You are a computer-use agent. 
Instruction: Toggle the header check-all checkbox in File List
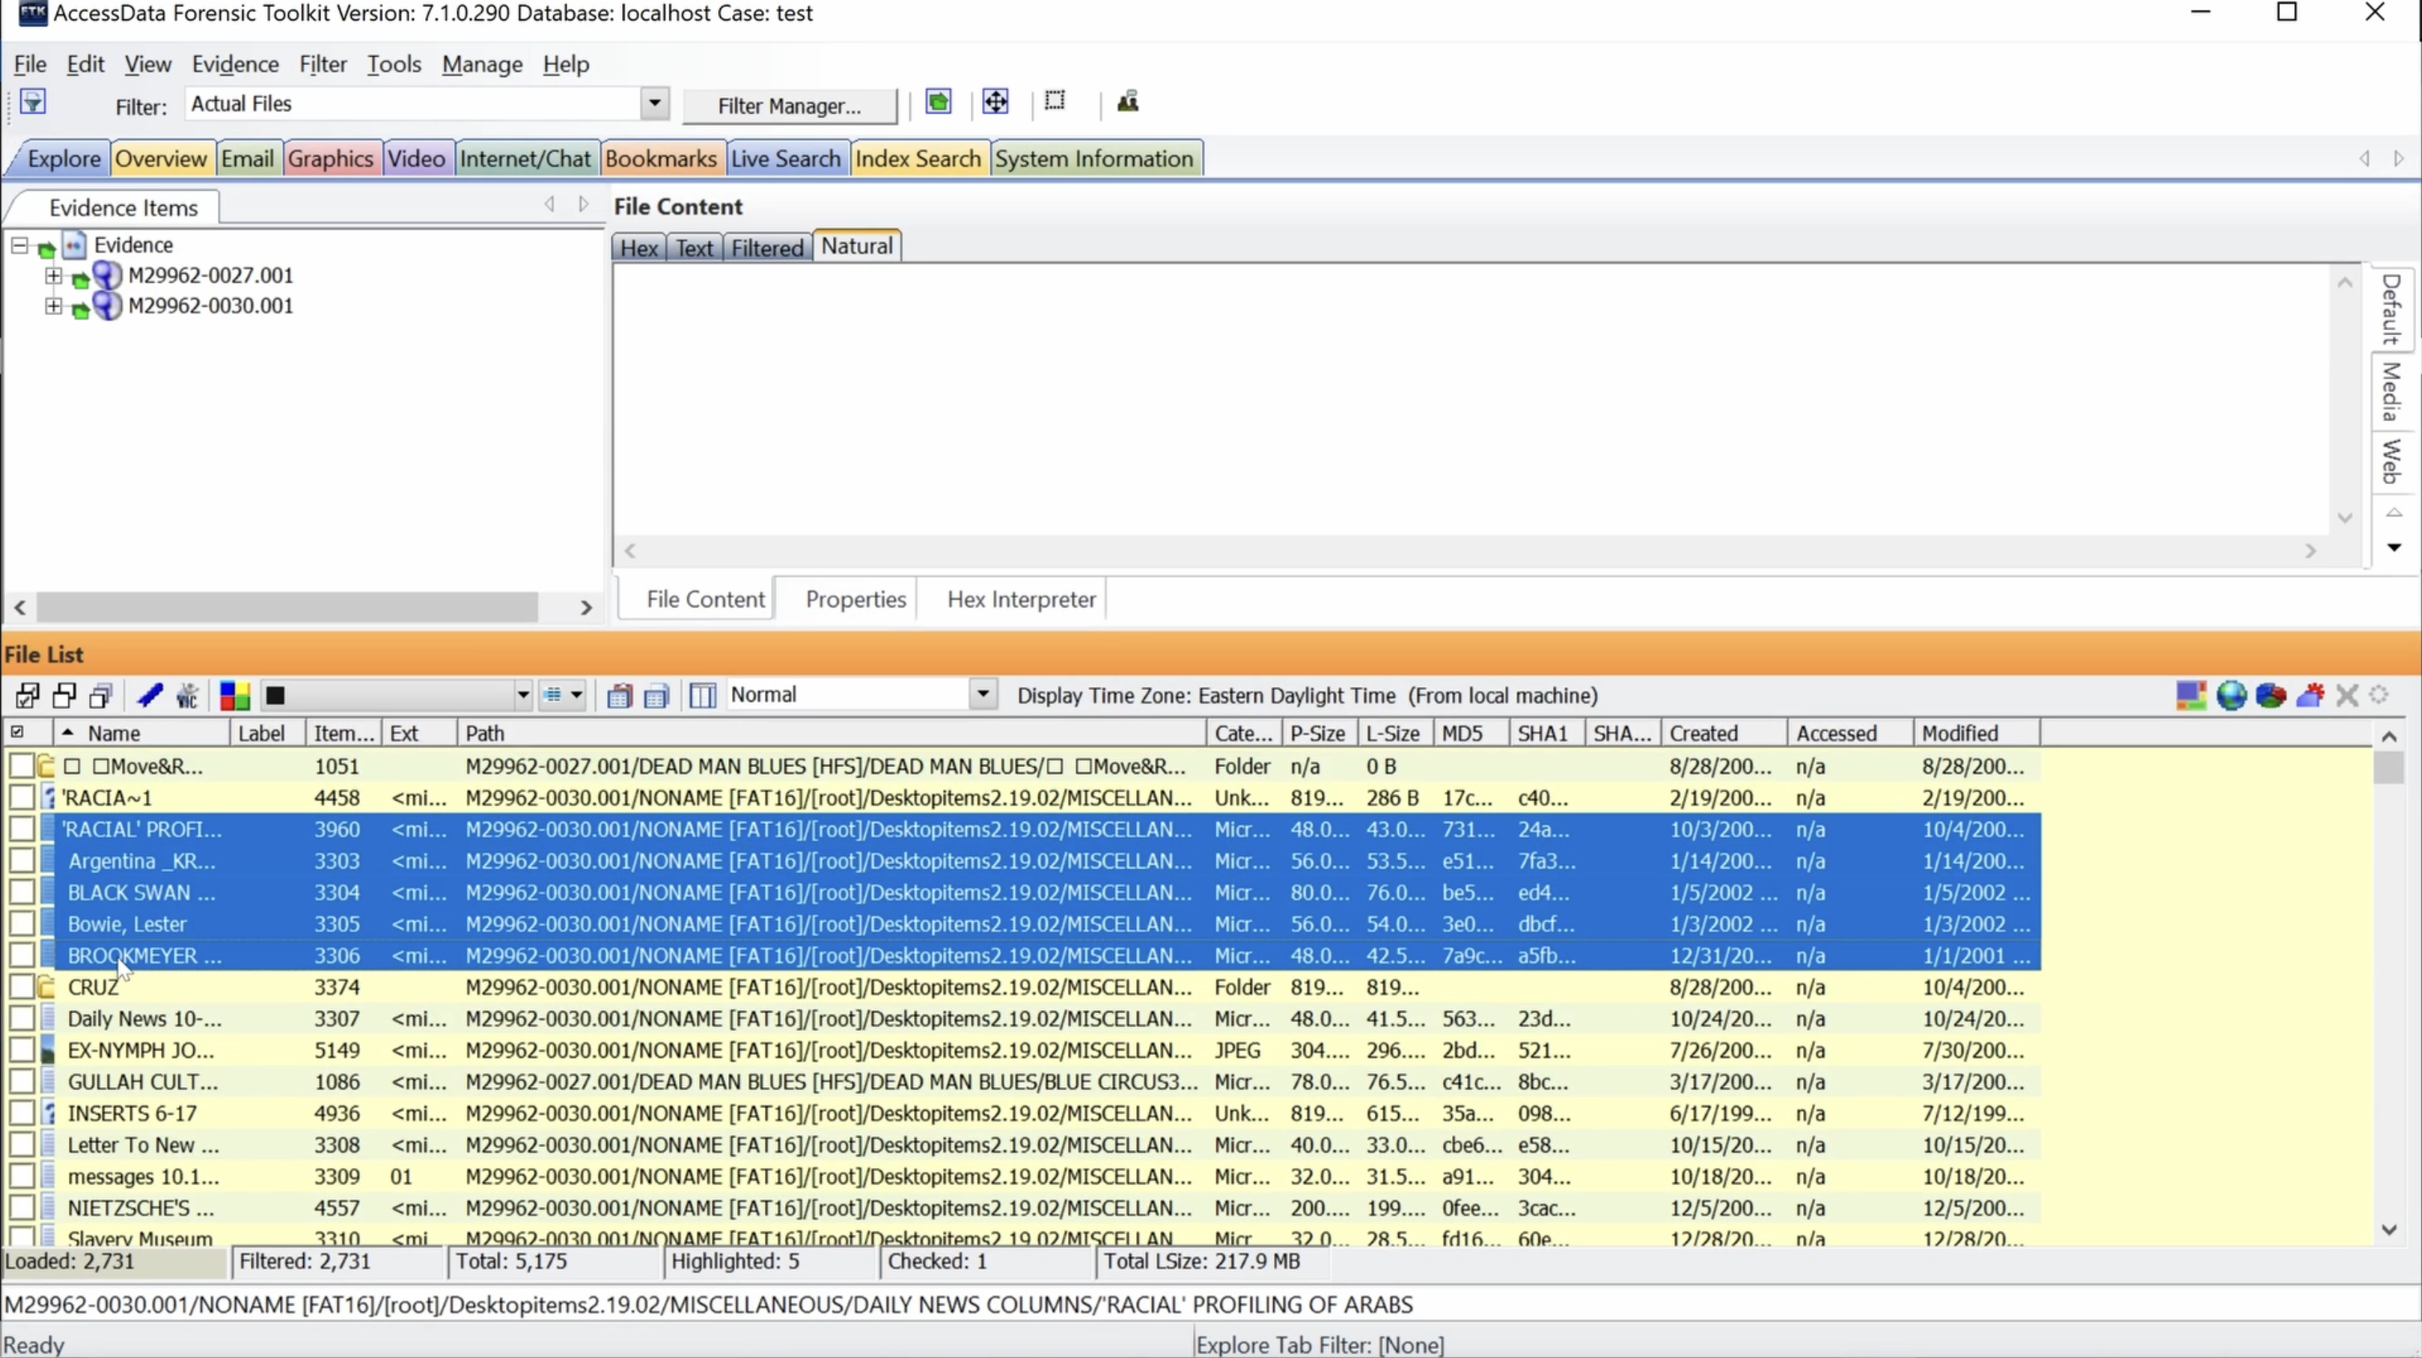click(17, 732)
